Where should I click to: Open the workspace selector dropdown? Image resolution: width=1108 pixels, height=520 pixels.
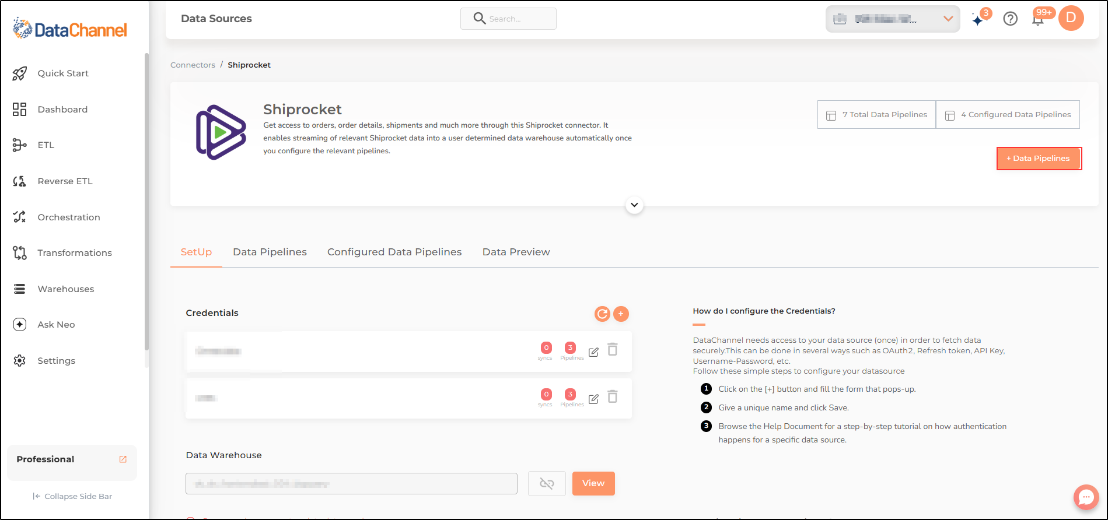[893, 19]
